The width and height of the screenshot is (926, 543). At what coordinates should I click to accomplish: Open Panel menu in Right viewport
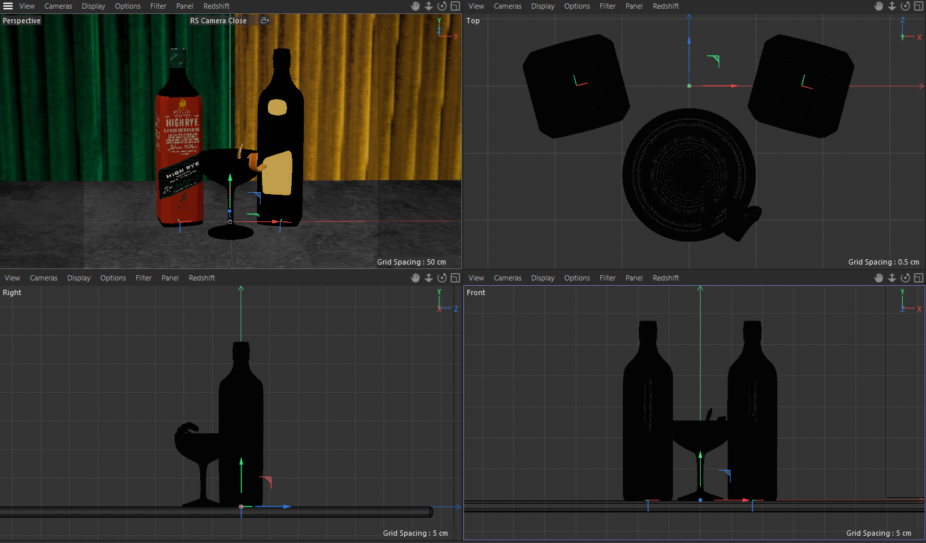170,278
